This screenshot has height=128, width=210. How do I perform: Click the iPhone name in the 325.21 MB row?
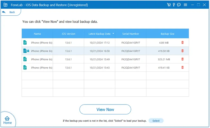(x=42, y=59)
